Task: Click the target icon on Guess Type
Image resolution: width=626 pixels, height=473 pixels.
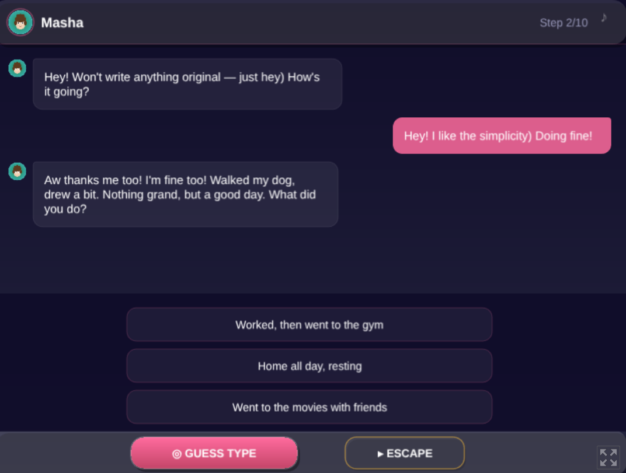Action: point(177,454)
